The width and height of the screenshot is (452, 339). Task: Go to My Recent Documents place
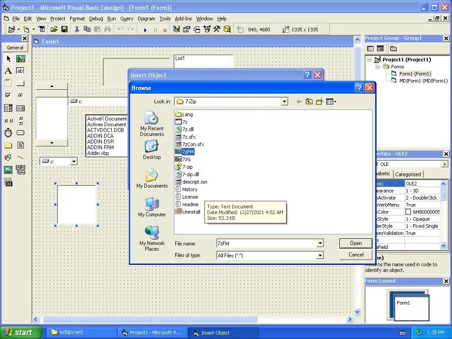coord(152,124)
